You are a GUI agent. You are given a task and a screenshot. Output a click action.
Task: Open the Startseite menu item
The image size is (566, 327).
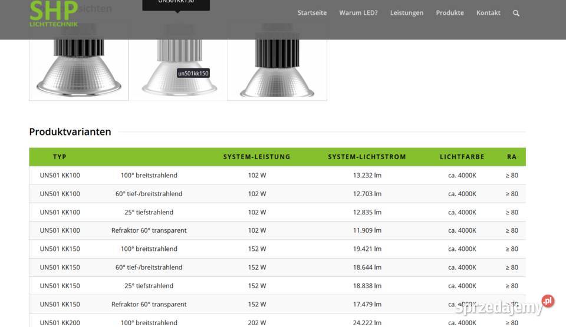pos(311,13)
